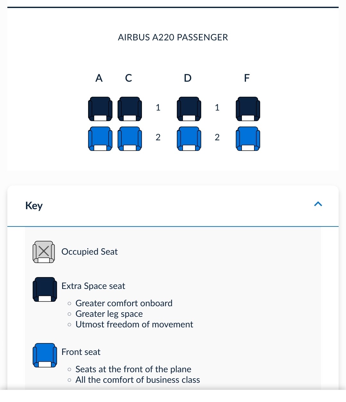Pick window seat 1F

point(248,109)
